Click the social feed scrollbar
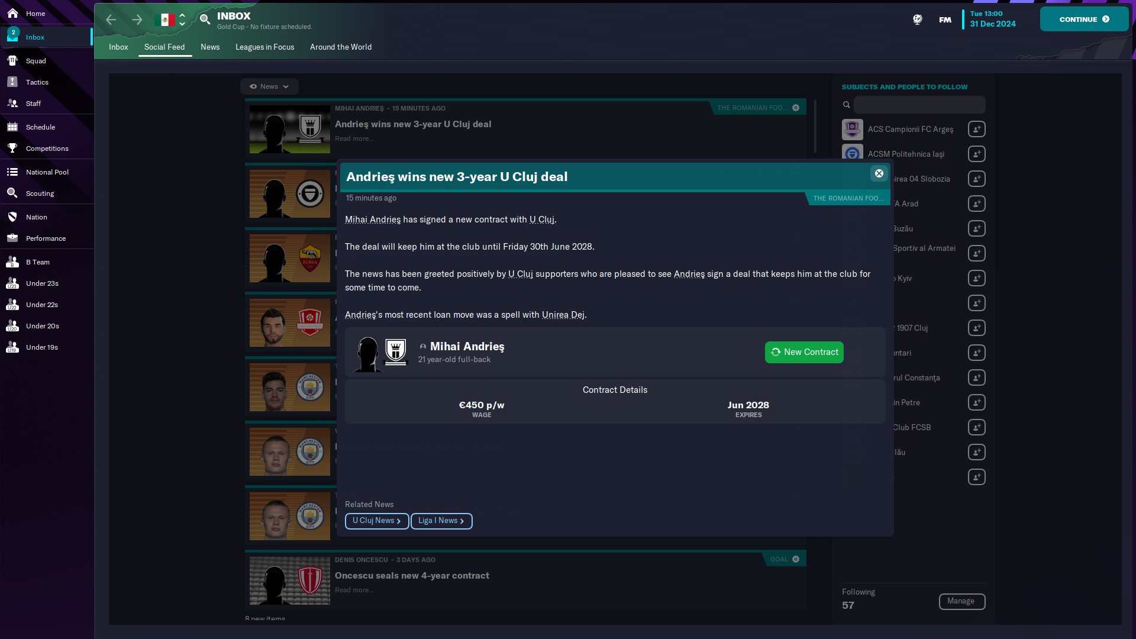Screen dimensions: 1136x639 click(x=815, y=126)
